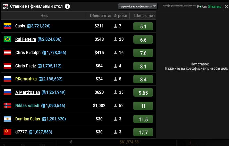229x146 pixels.
Task: Sort by the Игроки column header
Action: 120,16
